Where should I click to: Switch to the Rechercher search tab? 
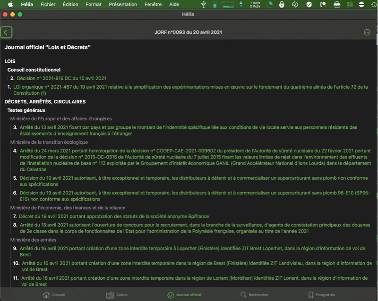point(254,295)
